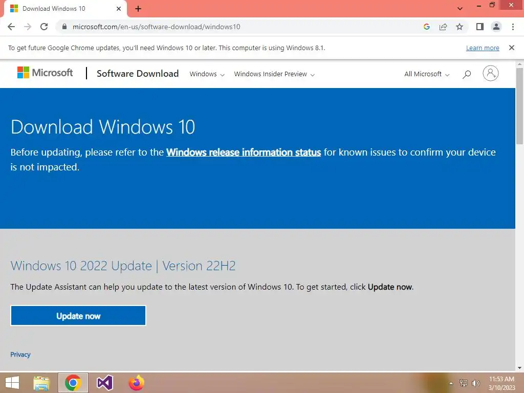Screen dimensions: 524x393
Task: Click the Chrome taskbar icon
Action: pyautogui.click(x=73, y=383)
